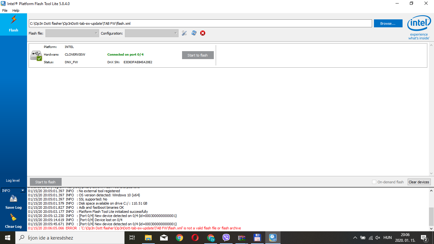Screen dimensions: 434x244
Task: Click the DNX_FW status value
Action: (x=71, y=62)
